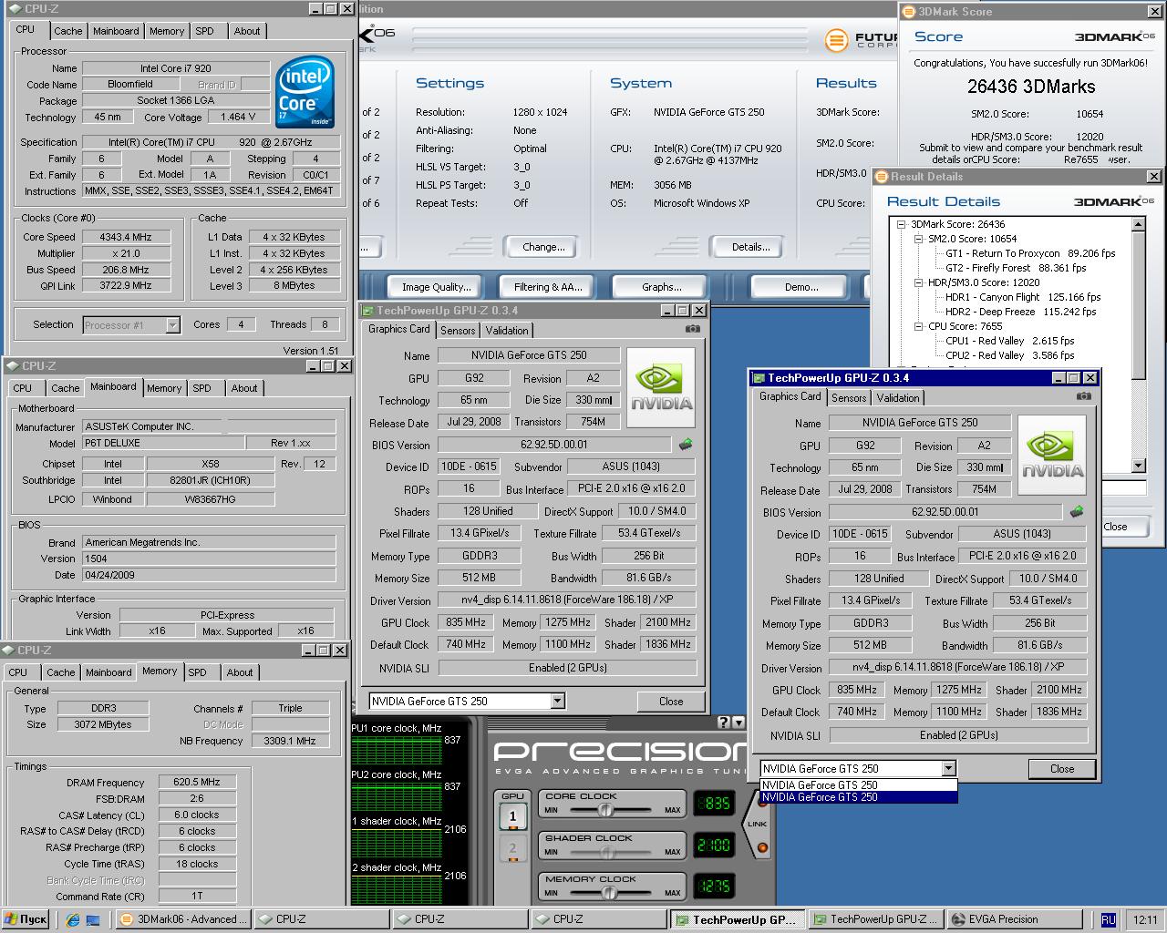Click the 3DMark Score window title icon
Screen dimensions: 1167x933
click(x=909, y=12)
